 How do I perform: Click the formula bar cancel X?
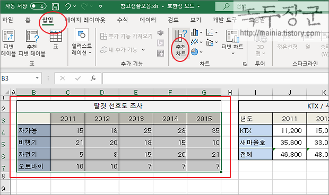point(63,78)
